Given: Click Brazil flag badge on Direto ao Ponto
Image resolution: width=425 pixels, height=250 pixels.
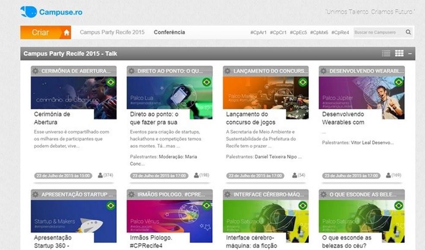Looking at the screenshot, I should click(206, 82).
